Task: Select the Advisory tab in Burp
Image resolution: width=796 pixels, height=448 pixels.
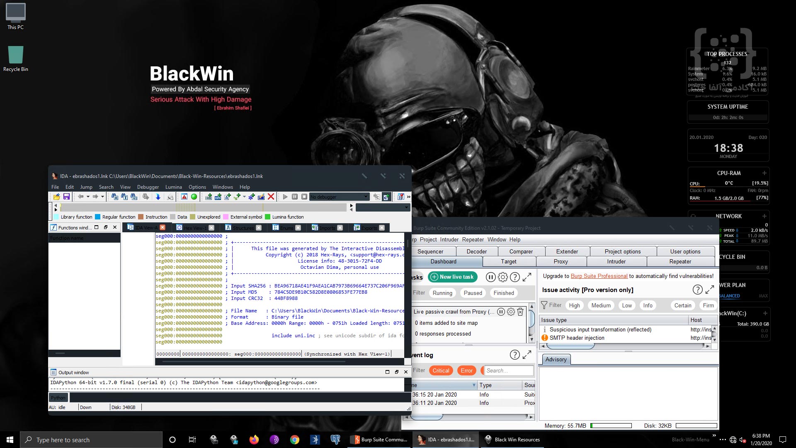Action: 556,360
